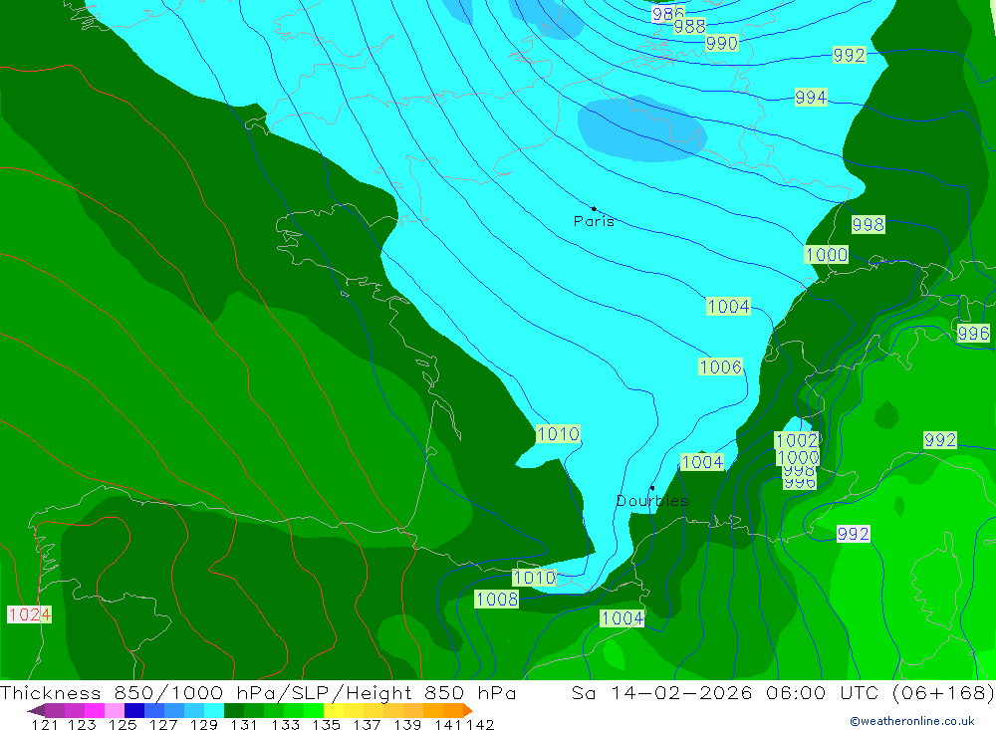This screenshot has width=996, height=730.
Task: Select the 990 isobar label
Action: pyautogui.click(x=721, y=43)
